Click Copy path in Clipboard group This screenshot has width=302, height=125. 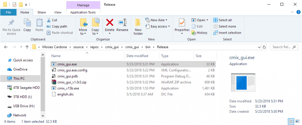coord(57,26)
